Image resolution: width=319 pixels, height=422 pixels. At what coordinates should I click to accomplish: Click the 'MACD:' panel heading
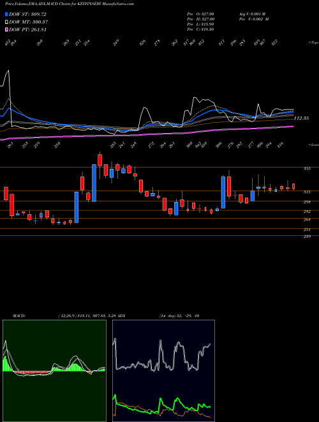pyautogui.click(x=19, y=316)
